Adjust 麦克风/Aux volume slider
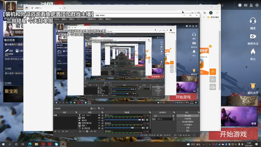The width and height of the screenshot is (261, 147). click(123, 120)
